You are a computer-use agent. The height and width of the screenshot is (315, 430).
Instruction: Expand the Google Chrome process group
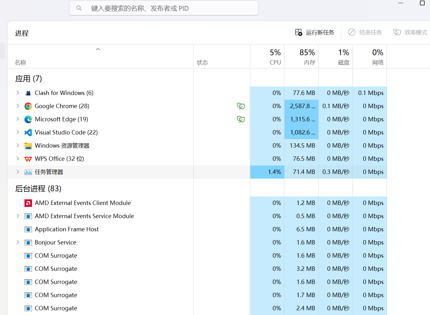(x=18, y=106)
